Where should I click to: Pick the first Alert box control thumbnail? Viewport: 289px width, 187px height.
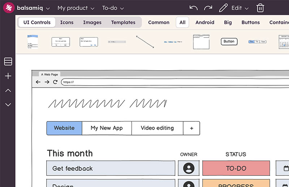[x=61, y=42]
